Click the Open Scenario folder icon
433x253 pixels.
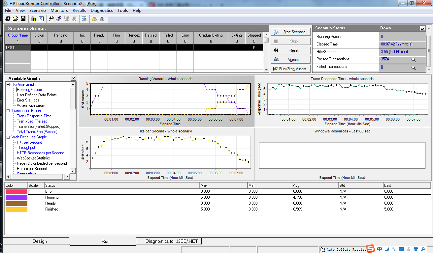tap(15, 19)
